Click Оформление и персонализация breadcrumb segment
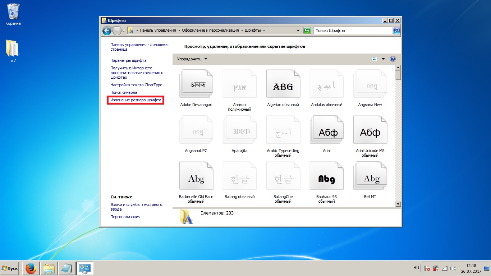Image resolution: width=491 pixels, height=276 pixels. pyautogui.click(x=210, y=31)
